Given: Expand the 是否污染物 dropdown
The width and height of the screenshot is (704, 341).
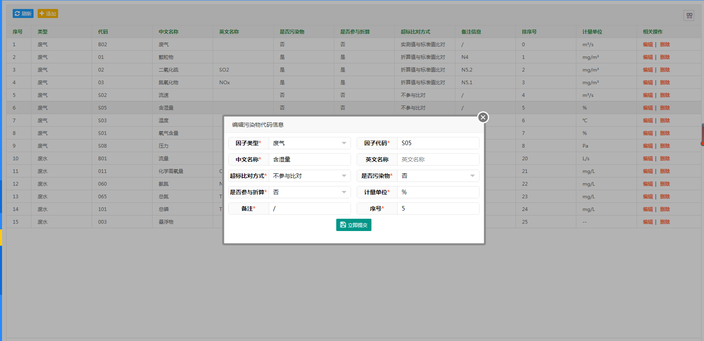Looking at the screenshot, I should [438, 176].
